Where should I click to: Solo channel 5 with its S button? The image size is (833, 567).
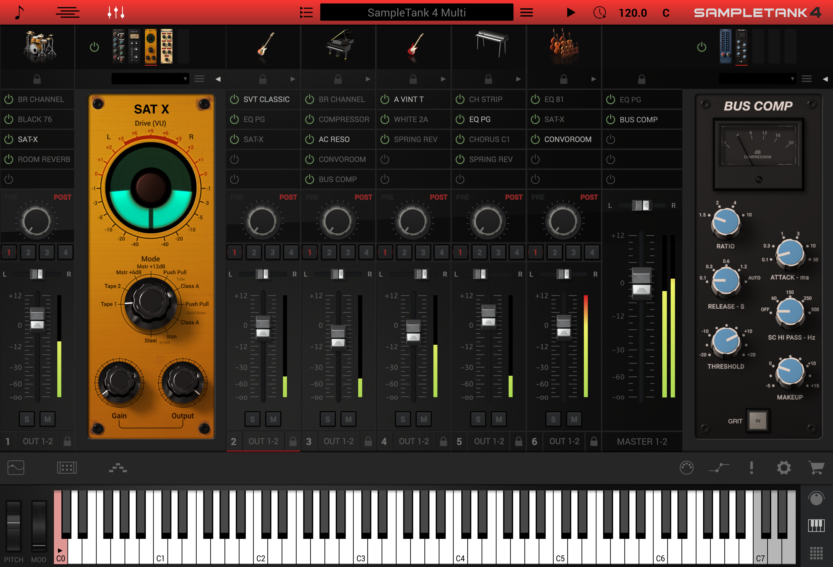(478, 419)
